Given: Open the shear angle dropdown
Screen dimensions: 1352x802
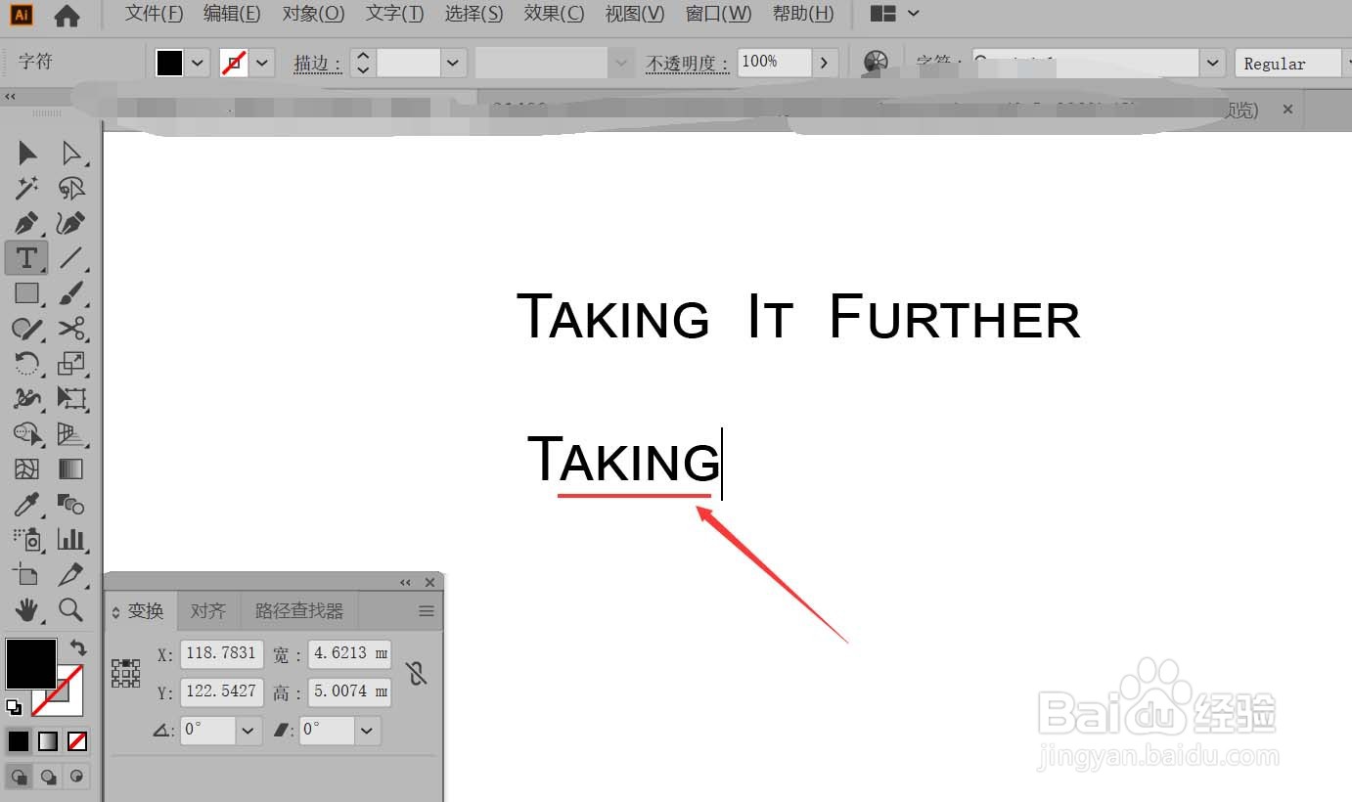Looking at the screenshot, I should pos(367,730).
